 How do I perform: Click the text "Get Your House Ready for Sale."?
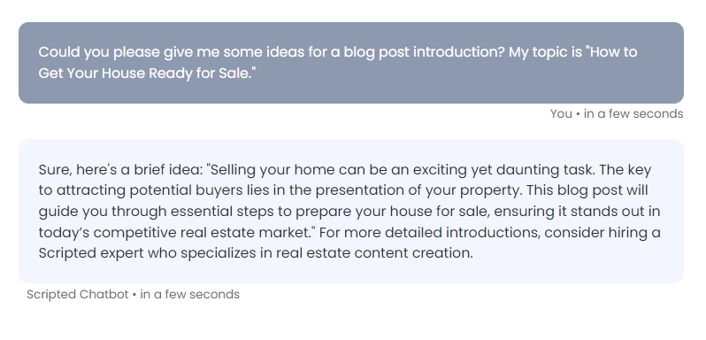147,73
